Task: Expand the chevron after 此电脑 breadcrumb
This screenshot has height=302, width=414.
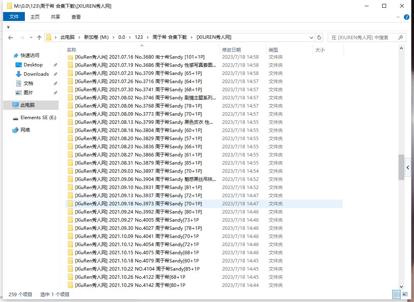Action: point(80,38)
